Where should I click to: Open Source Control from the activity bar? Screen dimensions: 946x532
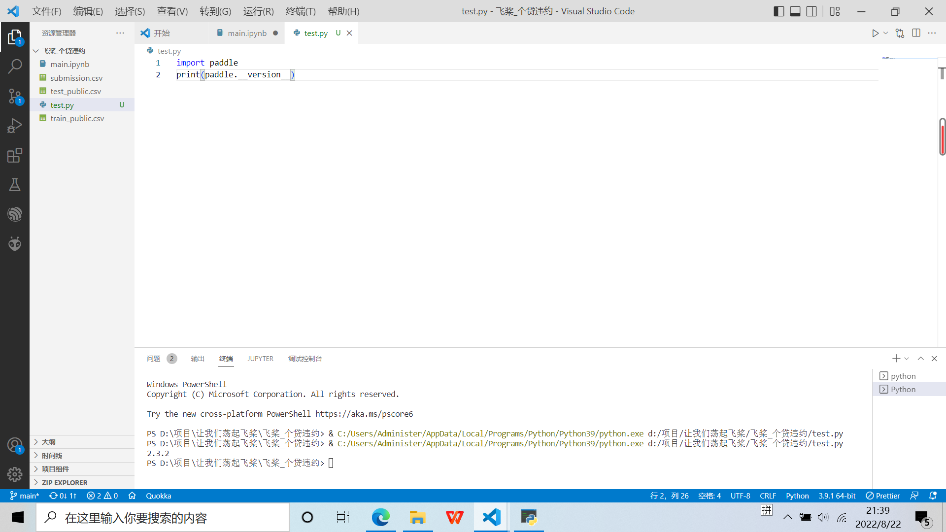point(15,96)
